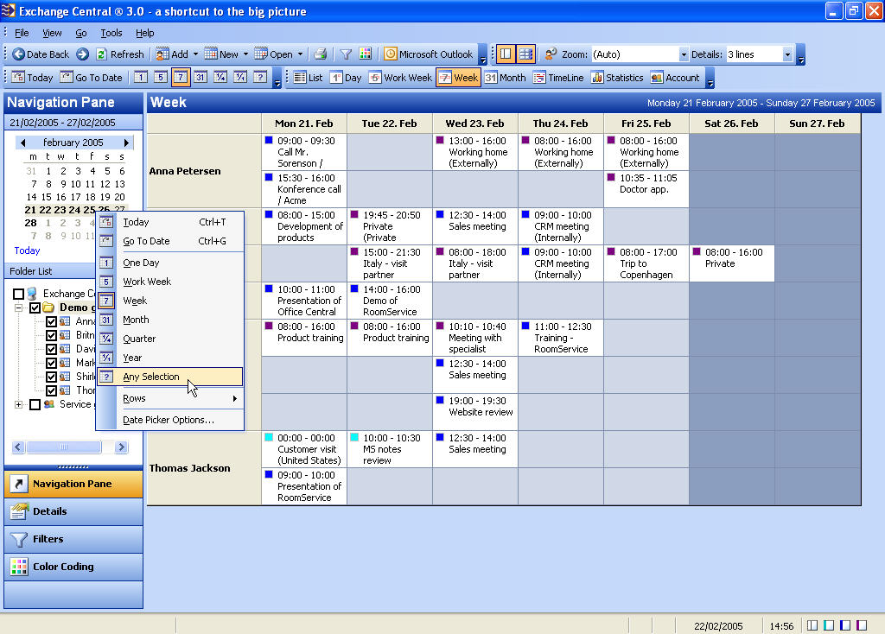Uncheck the Davi folder checkbox

pos(51,349)
